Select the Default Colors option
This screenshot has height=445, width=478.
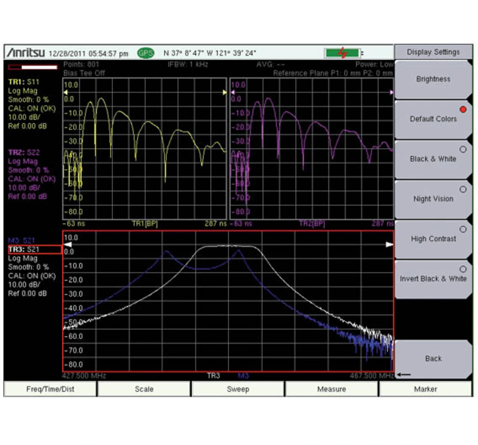tap(433, 119)
